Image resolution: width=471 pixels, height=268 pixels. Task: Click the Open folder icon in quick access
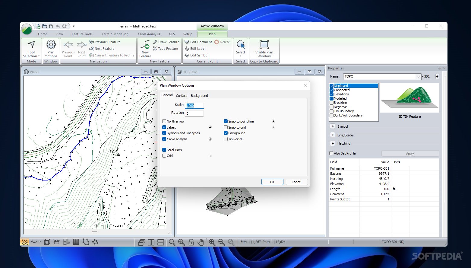click(x=45, y=26)
